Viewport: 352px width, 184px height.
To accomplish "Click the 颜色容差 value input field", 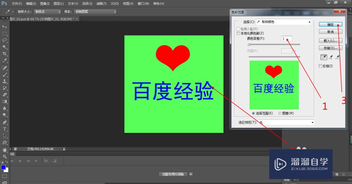I will pyautogui.click(x=287, y=39).
